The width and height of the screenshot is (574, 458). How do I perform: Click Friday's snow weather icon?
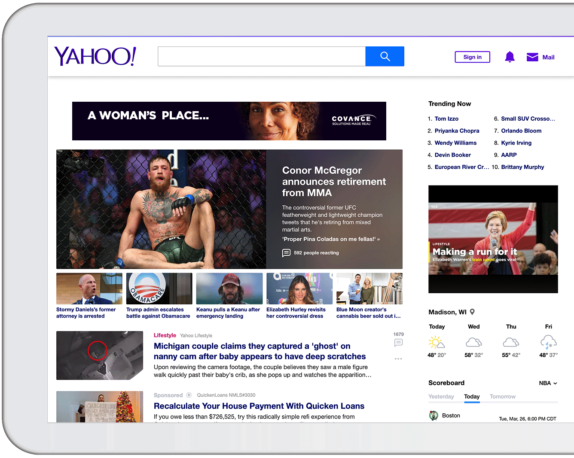[x=549, y=342]
